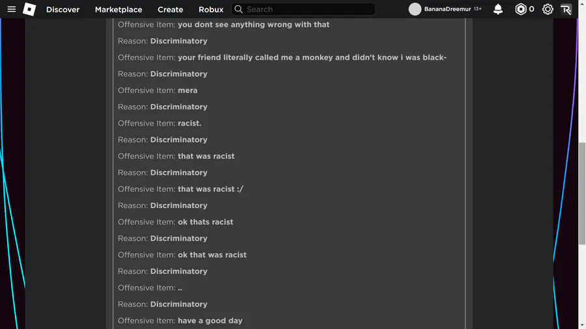Select Create in the top navigation

point(171,9)
